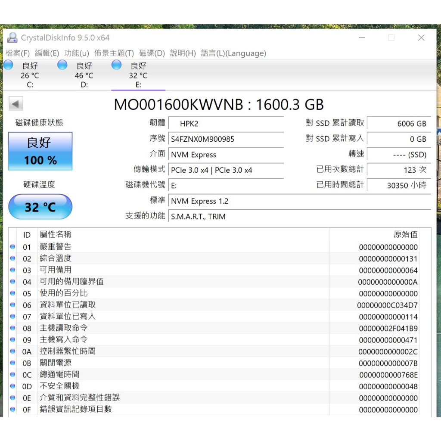Open the 佈景主題(T) menu
The width and height of the screenshot is (441, 441).
[114, 53]
